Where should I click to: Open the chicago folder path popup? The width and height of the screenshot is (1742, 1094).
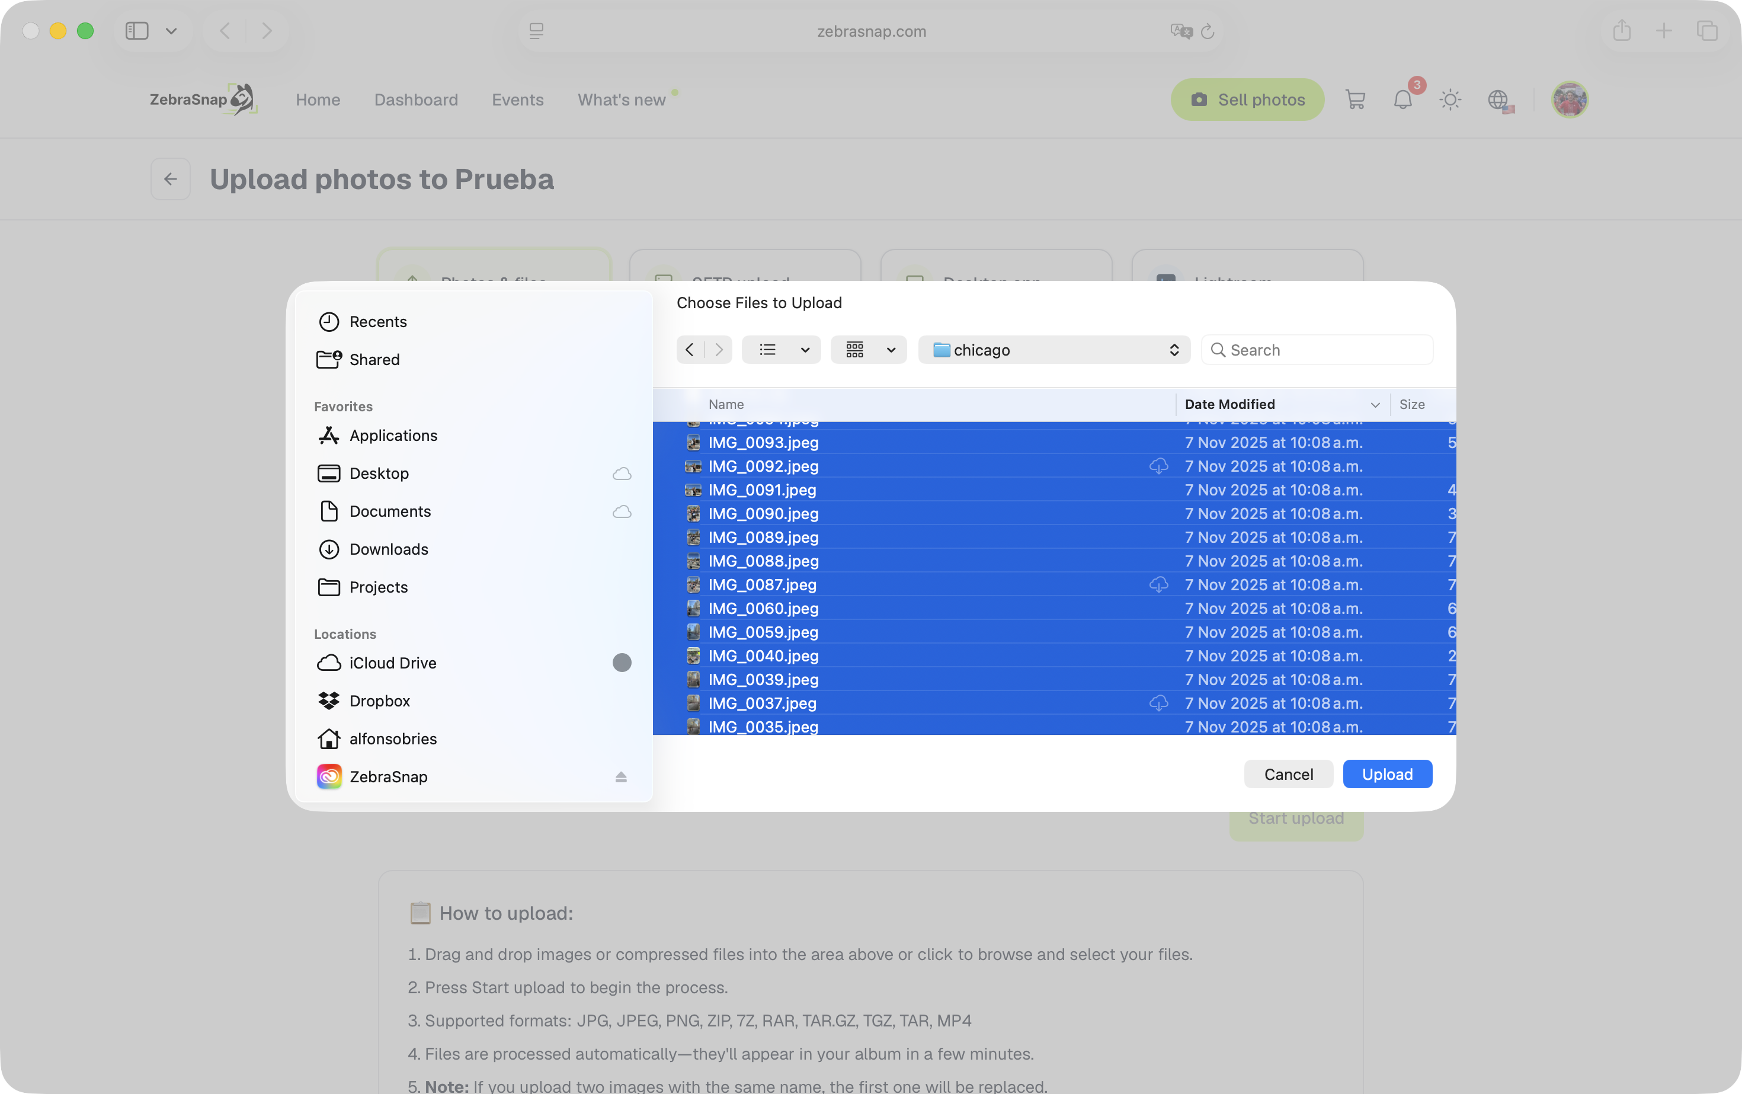coord(1054,350)
